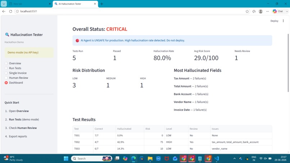The width and height of the screenshot is (290, 163).
Task: Click the T002 test cell
Action: click(x=83, y=142)
